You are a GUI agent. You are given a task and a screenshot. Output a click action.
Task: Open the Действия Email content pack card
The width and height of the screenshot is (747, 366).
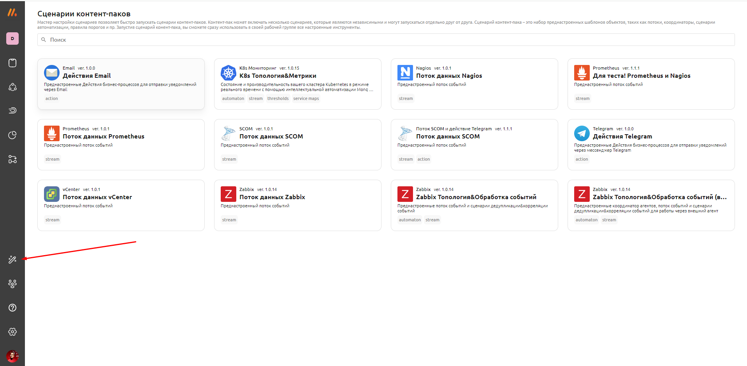coord(121,84)
